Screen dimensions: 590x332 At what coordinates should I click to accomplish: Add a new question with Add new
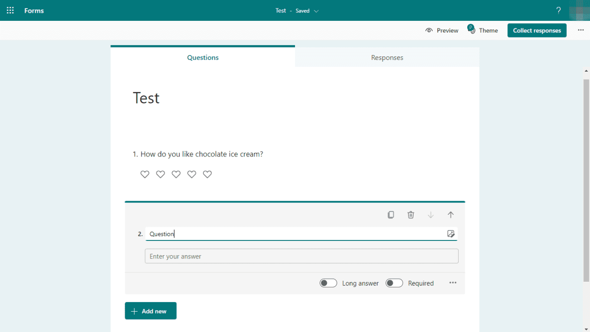pyautogui.click(x=150, y=311)
